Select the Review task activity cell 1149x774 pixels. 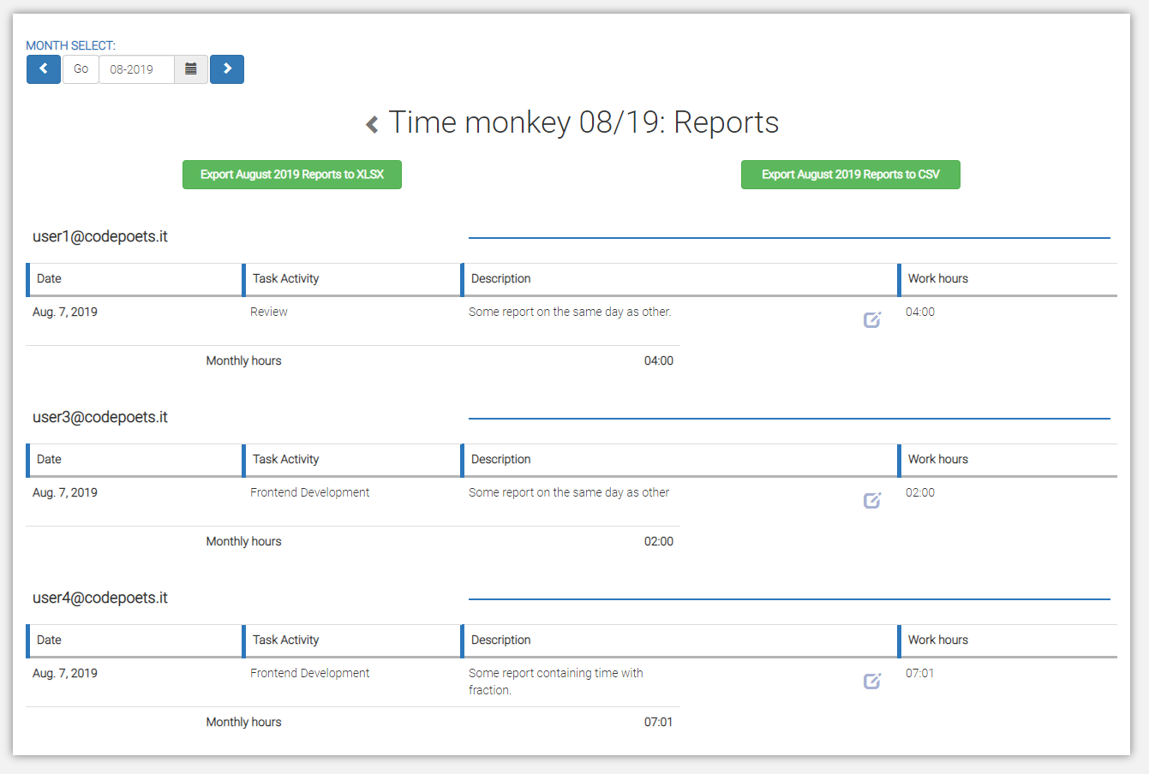269,312
